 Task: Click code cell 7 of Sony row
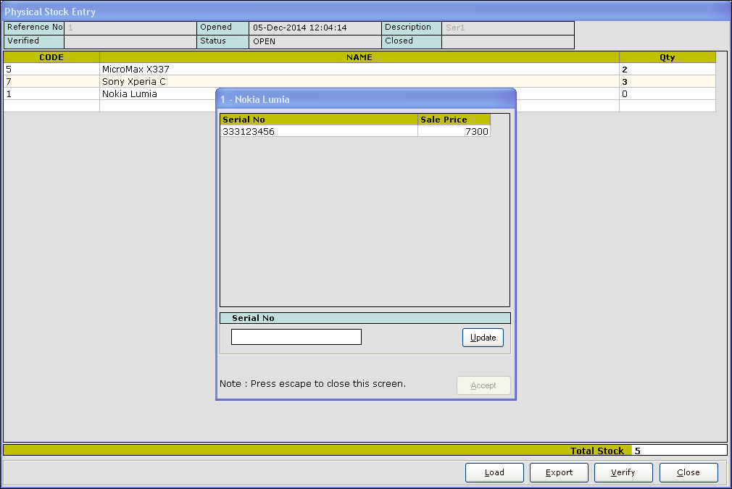pos(51,81)
